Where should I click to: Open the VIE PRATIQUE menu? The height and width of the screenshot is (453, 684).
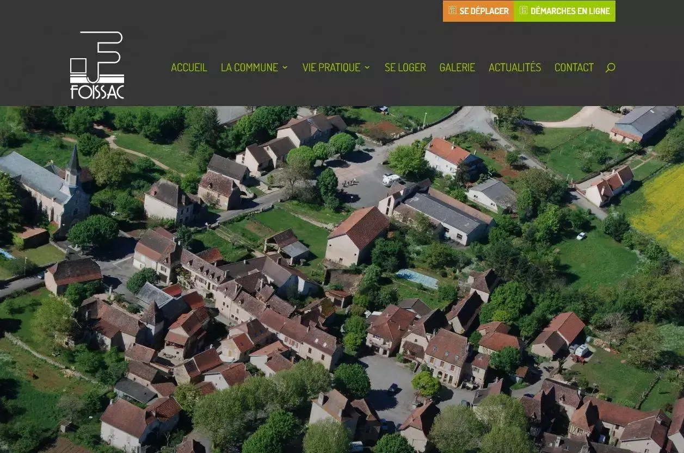click(x=331, y=67)
